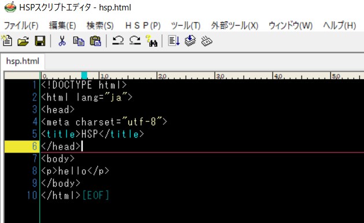Copy selection using the copy icon
Screen dimensions: 364x223
(x=79, y=41)
